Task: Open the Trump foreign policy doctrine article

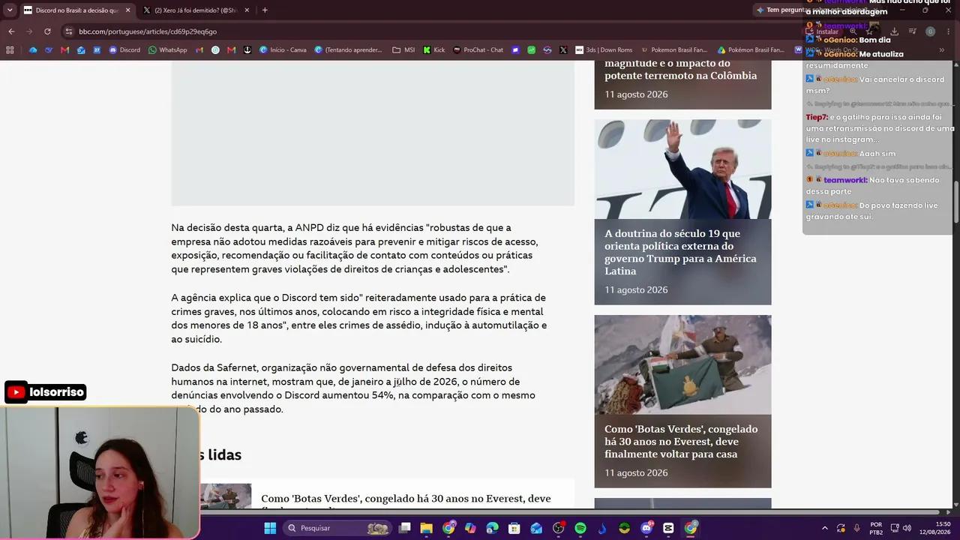Action: pyautogui.click(x=681, y=252)
